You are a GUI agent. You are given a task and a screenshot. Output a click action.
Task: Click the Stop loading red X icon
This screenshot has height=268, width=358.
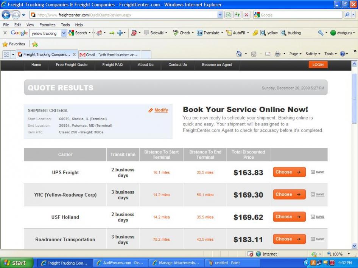click(x=246, y=15)
